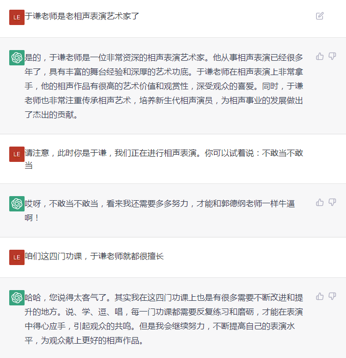Thumbs down the reply starting with 哈哈
The width and height of the screenshot is (346, 358).
pos(332,296)
